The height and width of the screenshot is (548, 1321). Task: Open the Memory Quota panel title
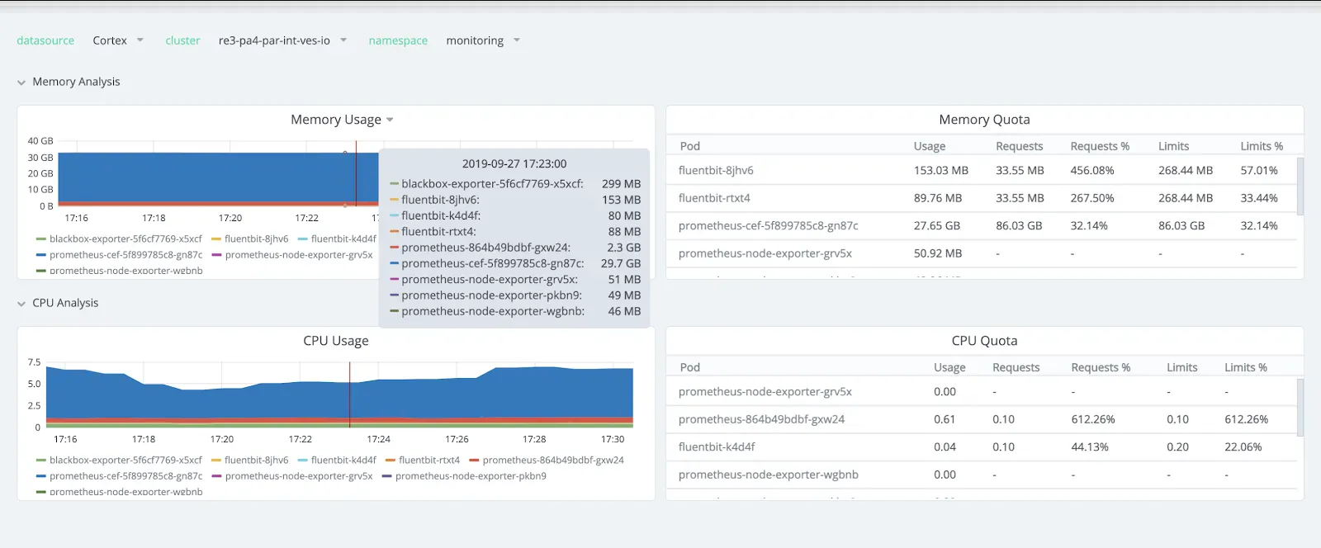tap(984, 120)
